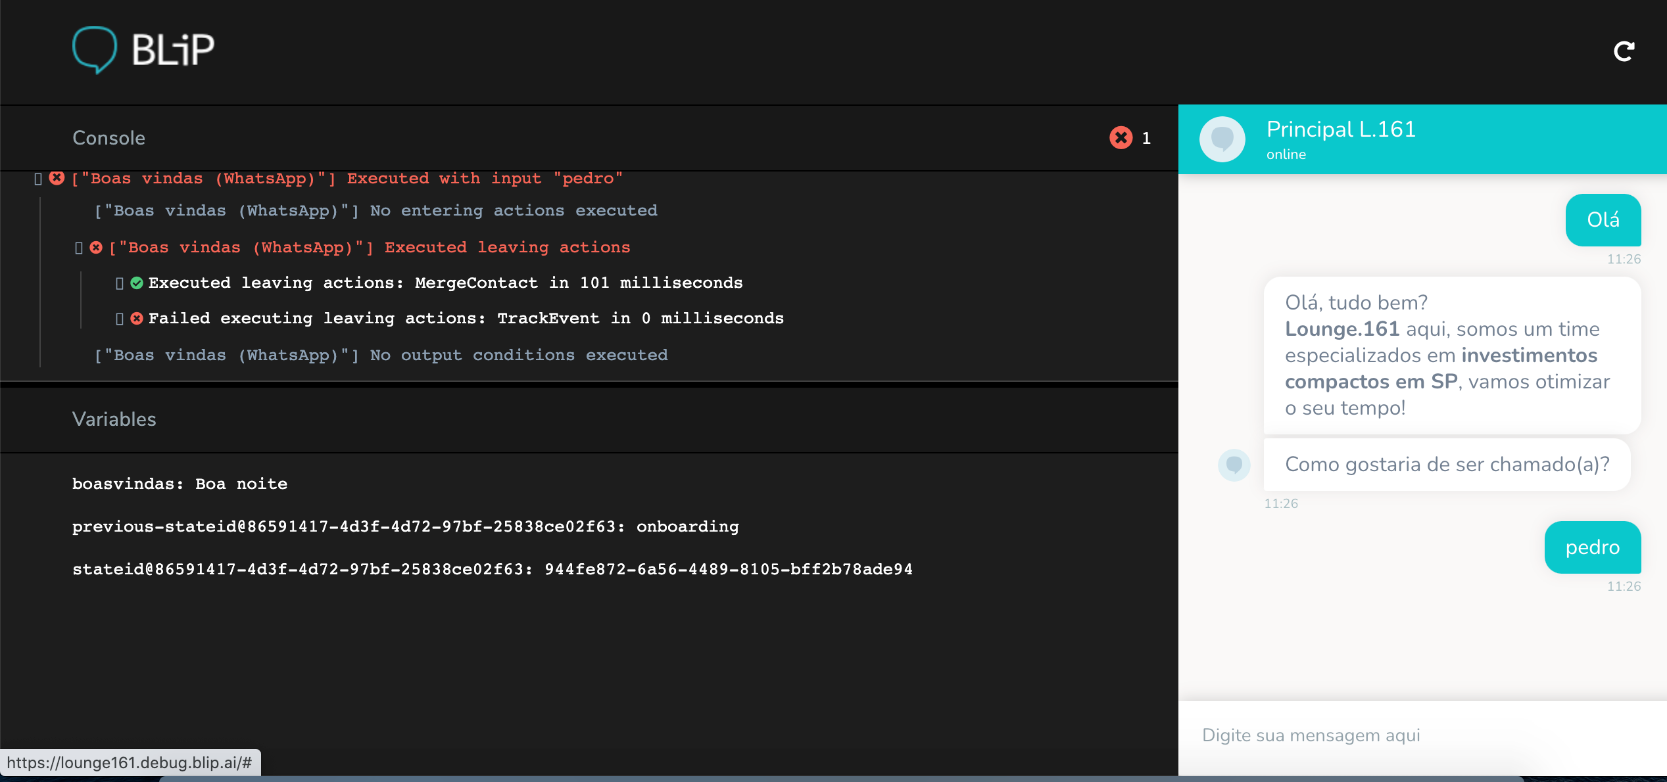1667x782 pixels.
Task: Click Como gostaria de ser chamado(a)? message
Action: (1447, 465)
